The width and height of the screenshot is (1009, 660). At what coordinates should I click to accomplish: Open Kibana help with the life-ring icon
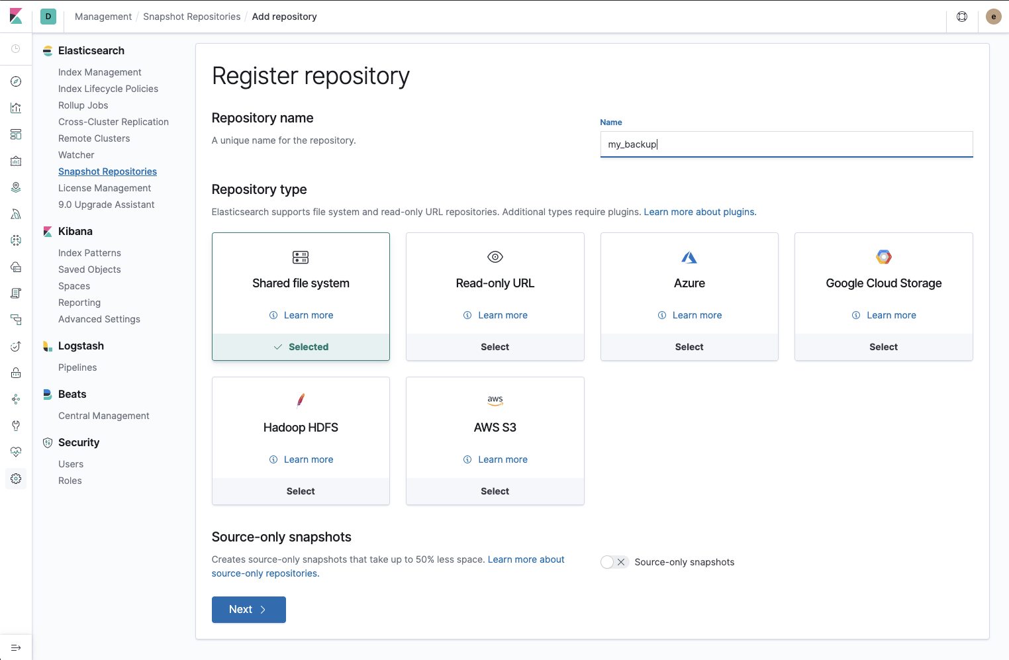tap(962, 16)
